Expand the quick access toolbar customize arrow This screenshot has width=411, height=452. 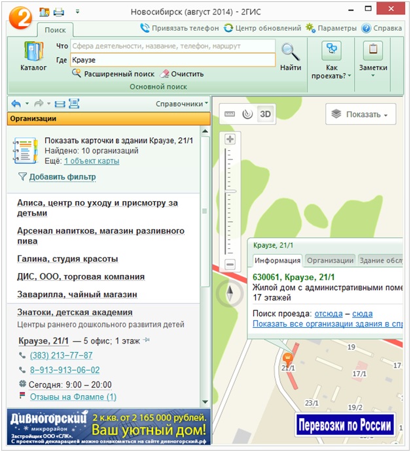pyautogui.click(x=77, y=12)
